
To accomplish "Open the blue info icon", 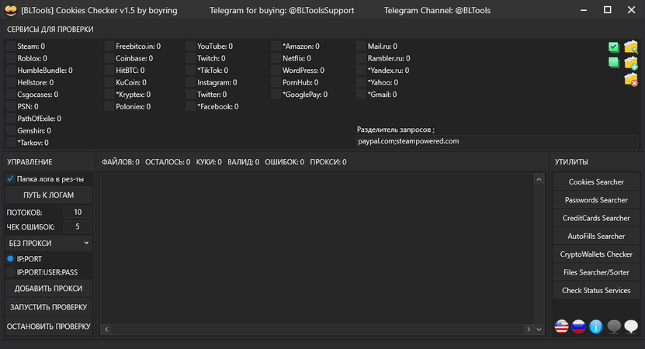I will [x=595, y=327].
